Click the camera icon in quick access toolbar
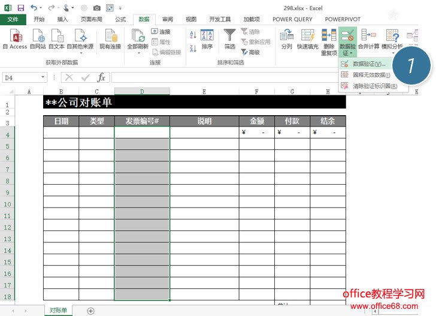This screenshot has height=316, width=436. coord(97,8)
